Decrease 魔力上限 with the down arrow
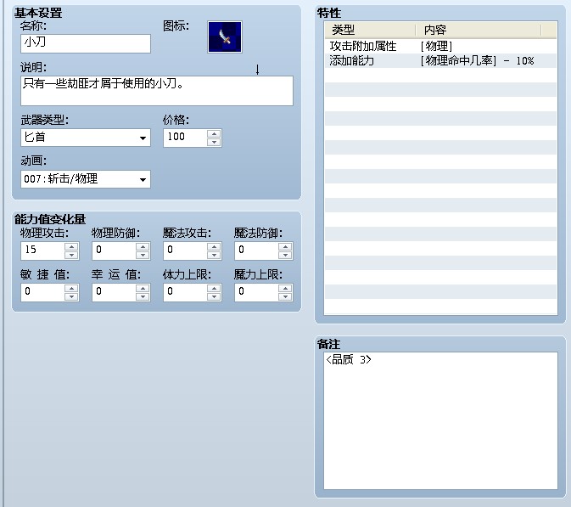The height and width of the screenshot is (507, 571). point(285,296)
